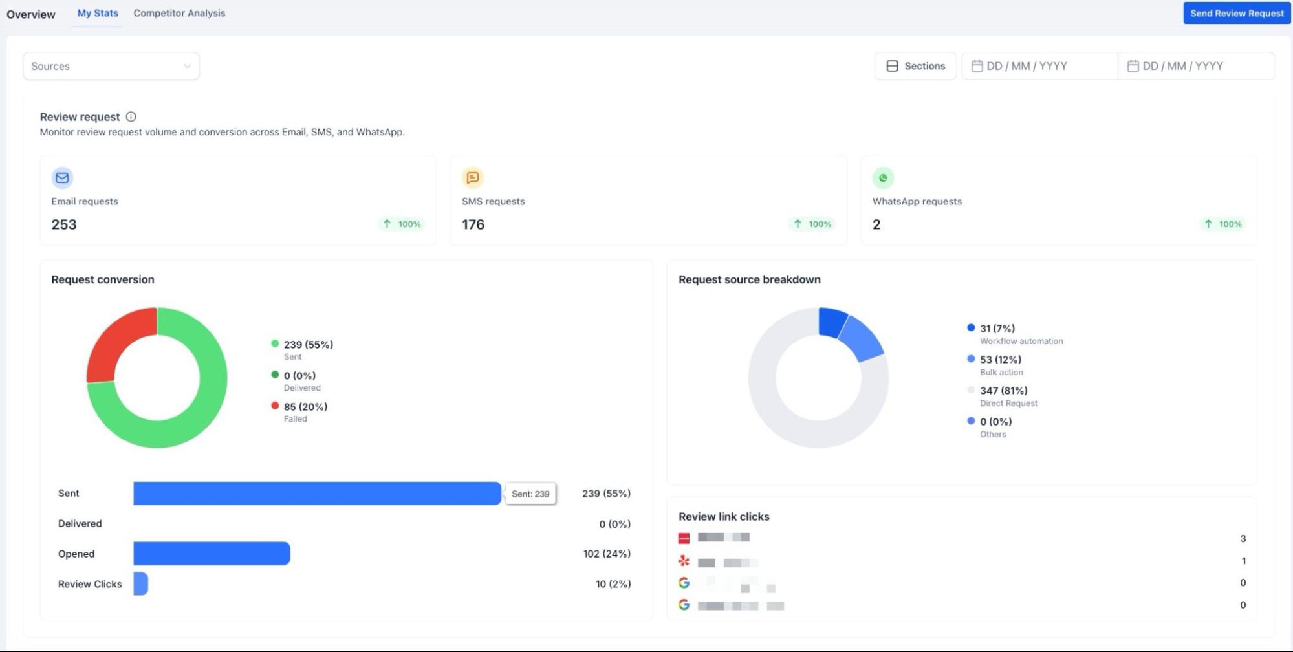
Task: Click the Yelp icon in Review link clicks
Action: 684,561
